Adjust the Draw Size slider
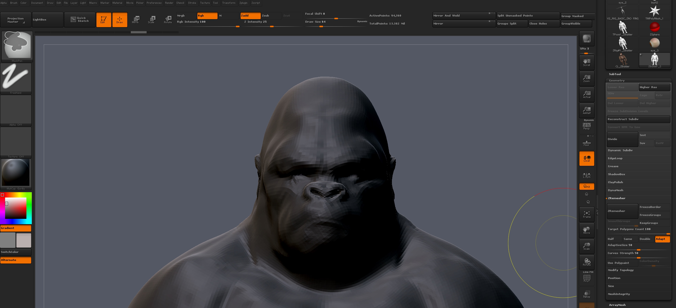The width and height of the screenshot is (676, 308). [336, 23]
